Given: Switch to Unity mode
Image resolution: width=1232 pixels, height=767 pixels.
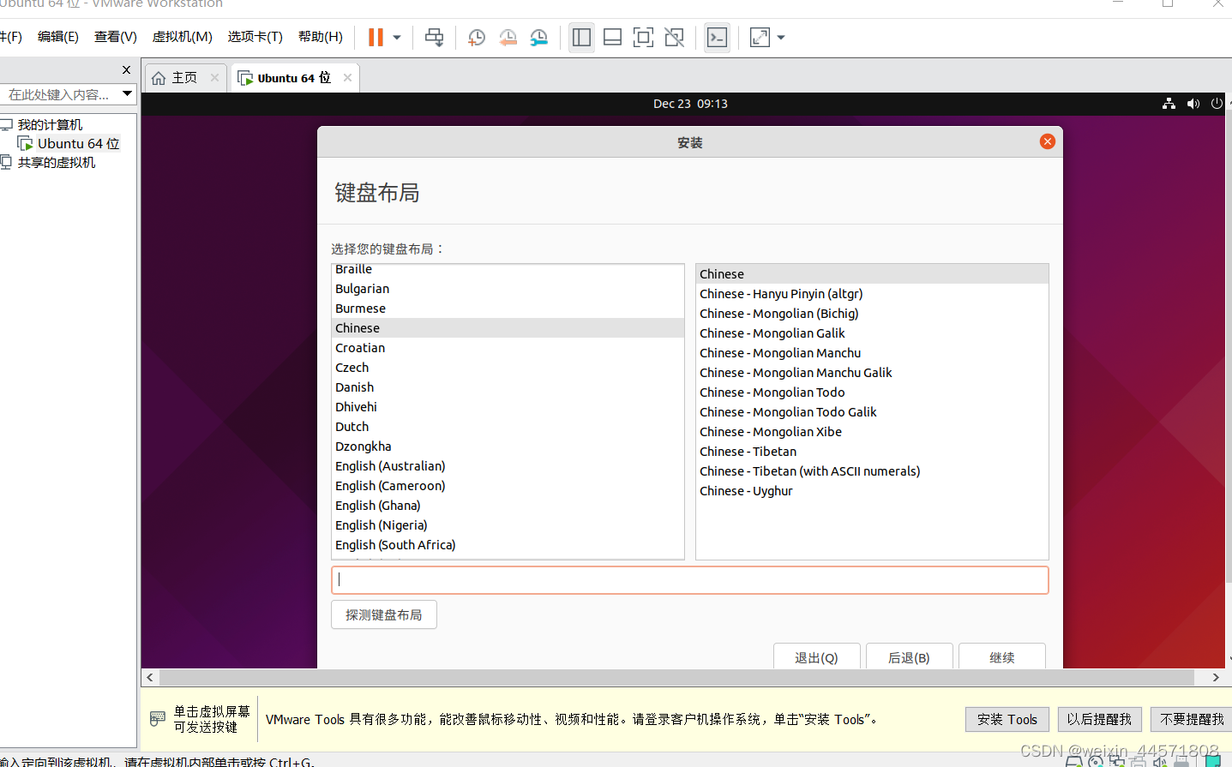Looking at the screenshot, I should click(x=675, y=38).
